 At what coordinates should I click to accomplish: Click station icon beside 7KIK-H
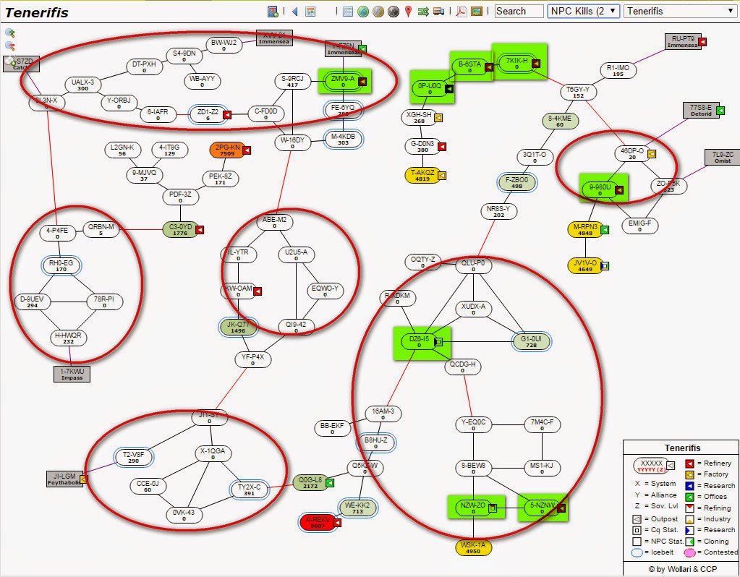[536, 63]
